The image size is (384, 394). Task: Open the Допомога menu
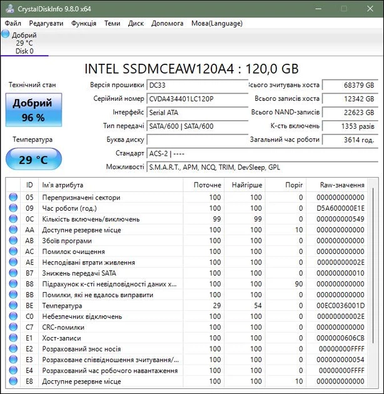coord(167,23)
